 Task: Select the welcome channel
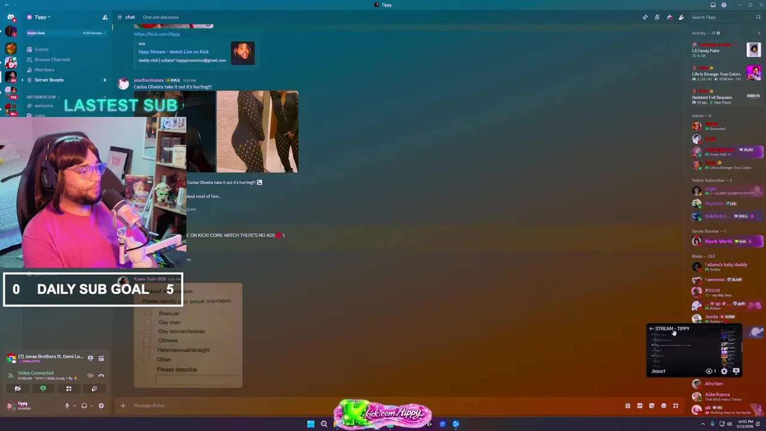pos(44,106)
